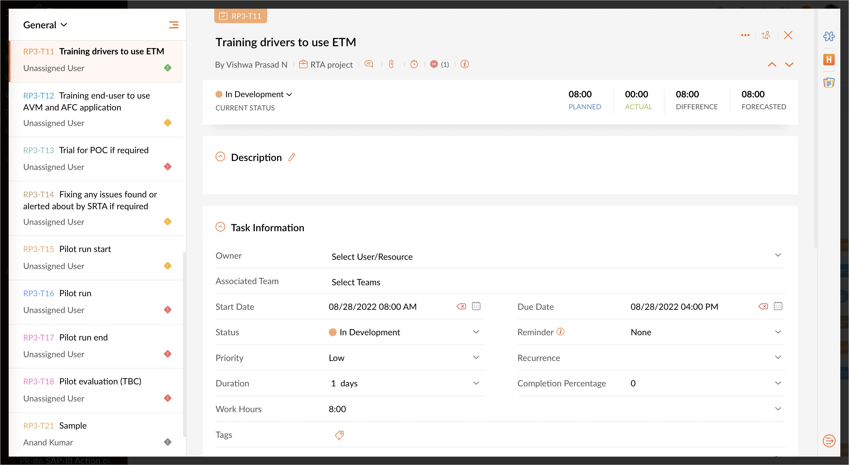Collapse the Description section
849x465 pixels.
[220, 157]
